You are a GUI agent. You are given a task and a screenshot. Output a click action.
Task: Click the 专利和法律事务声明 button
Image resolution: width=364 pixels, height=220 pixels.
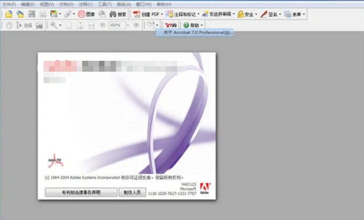pos(81,192)
